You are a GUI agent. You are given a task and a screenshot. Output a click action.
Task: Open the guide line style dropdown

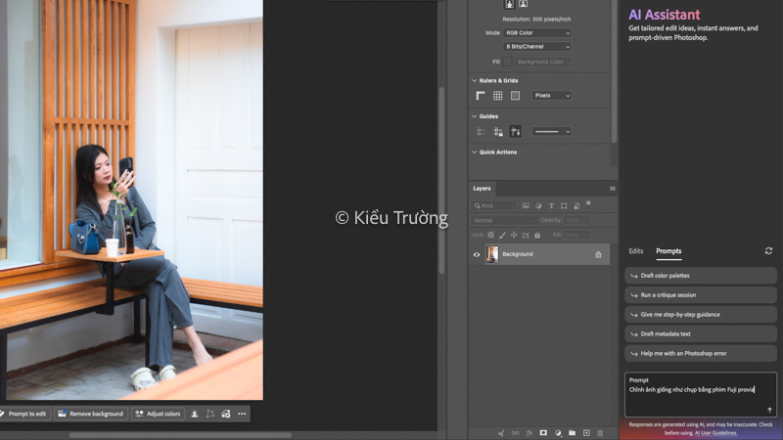point(551,132)
